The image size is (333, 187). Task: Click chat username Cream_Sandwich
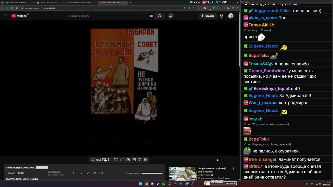pos(267,71)
